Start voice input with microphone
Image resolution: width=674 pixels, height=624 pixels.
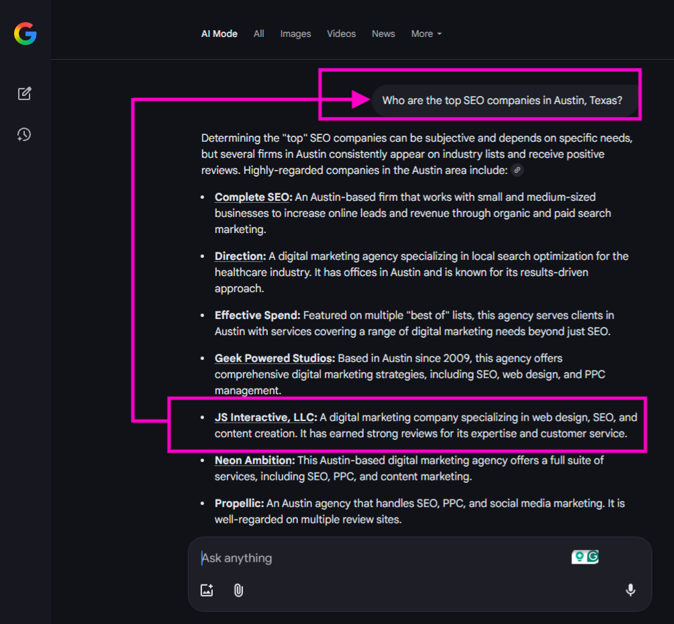[630, 590]
